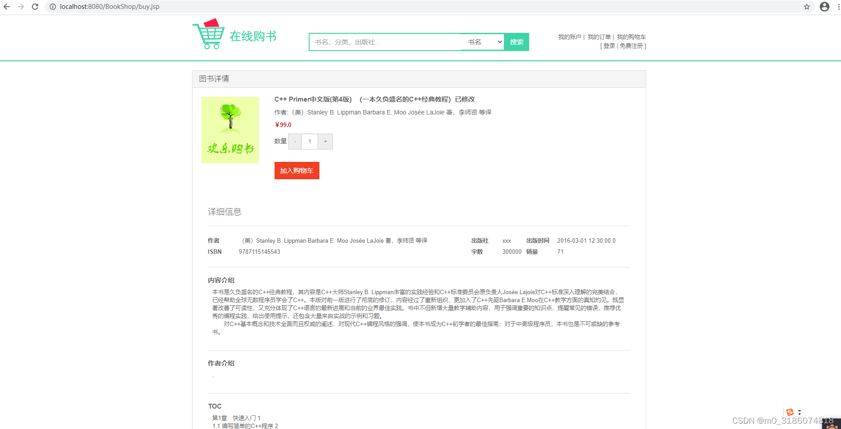This screenshot has height=429, width=841.
Task: Bookmark this page via the star icon
Action: (807, 7)
